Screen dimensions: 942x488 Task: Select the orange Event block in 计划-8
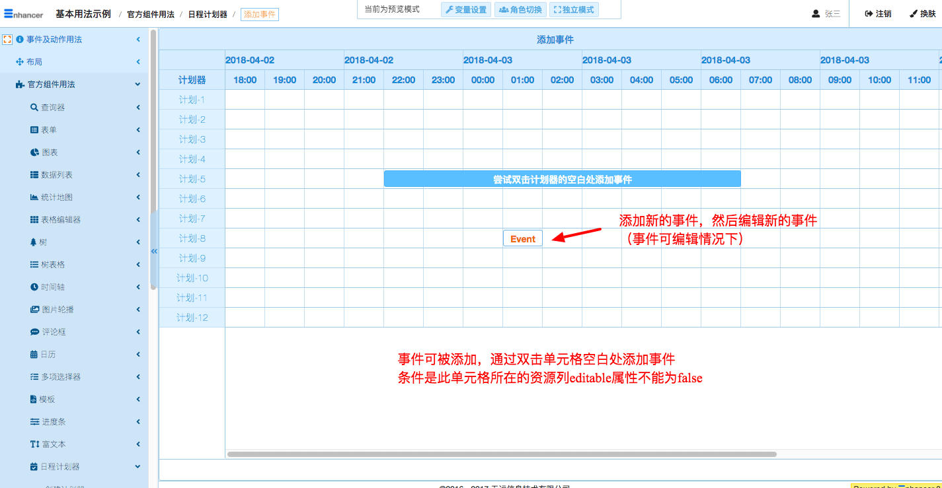(522, 238)
